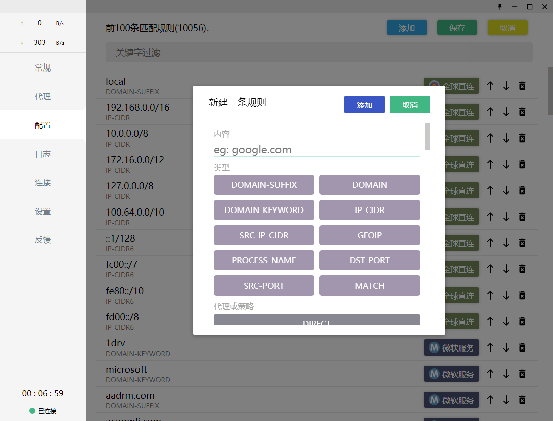Open the 反馈 sidebar tab
Image resolution: width=553 pixels, height=421 pixels.
coord(43,240)
